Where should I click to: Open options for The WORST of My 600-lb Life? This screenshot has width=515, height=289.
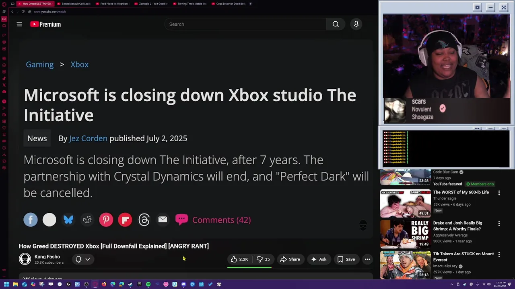(x=499, y=193)
